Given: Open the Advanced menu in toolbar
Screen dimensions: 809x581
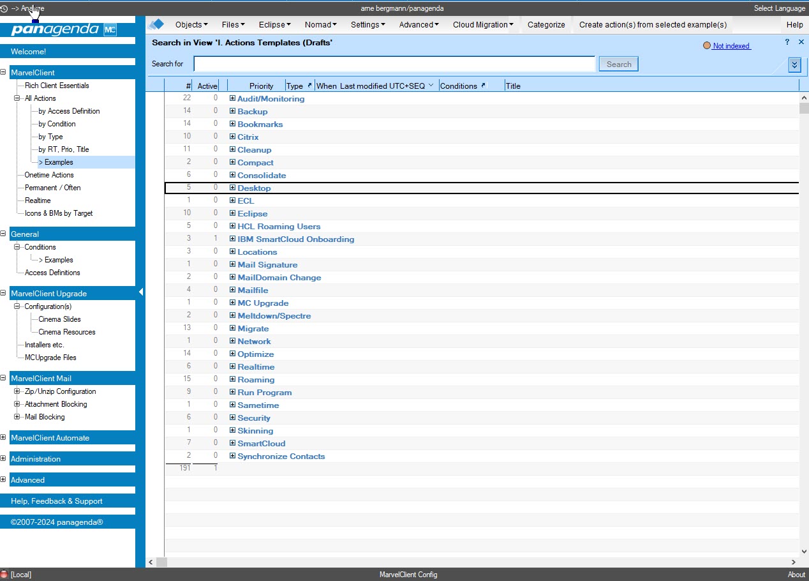Looking at the screenshot, I should click(x=419, y=24).
